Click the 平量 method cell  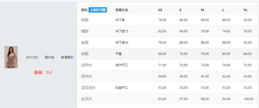click(119, 54)
